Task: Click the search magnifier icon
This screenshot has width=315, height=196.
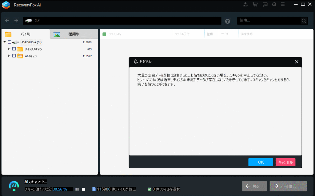Action: click(x=304, y=21)
